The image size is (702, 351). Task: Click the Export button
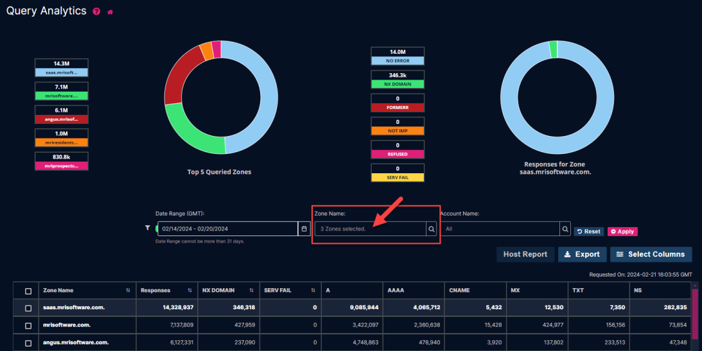click(x=582, y=254)
